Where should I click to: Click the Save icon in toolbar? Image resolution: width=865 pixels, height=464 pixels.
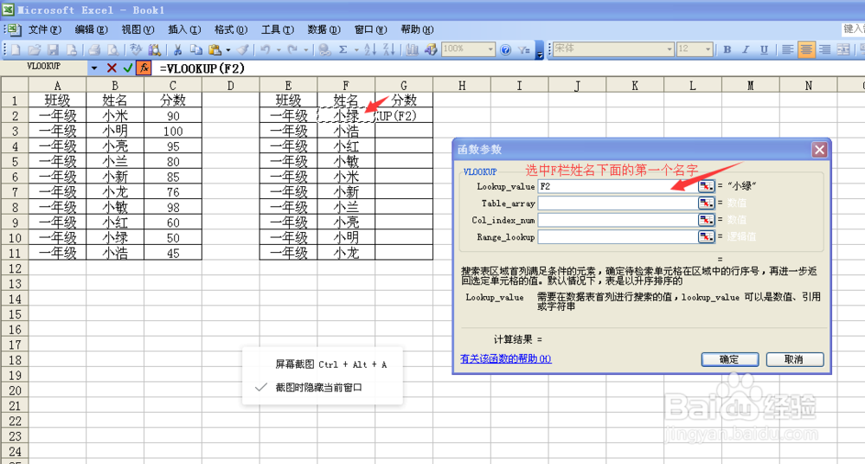click(53, 49)
